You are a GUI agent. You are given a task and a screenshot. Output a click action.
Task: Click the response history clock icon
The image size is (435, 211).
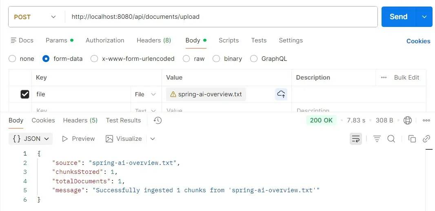[158, 120]
